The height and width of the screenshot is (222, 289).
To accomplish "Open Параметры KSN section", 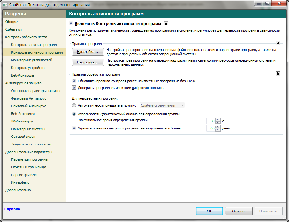I will [24, 175].
